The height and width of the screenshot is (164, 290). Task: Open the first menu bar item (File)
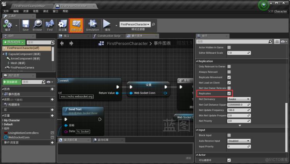click(x=6, y=11)
